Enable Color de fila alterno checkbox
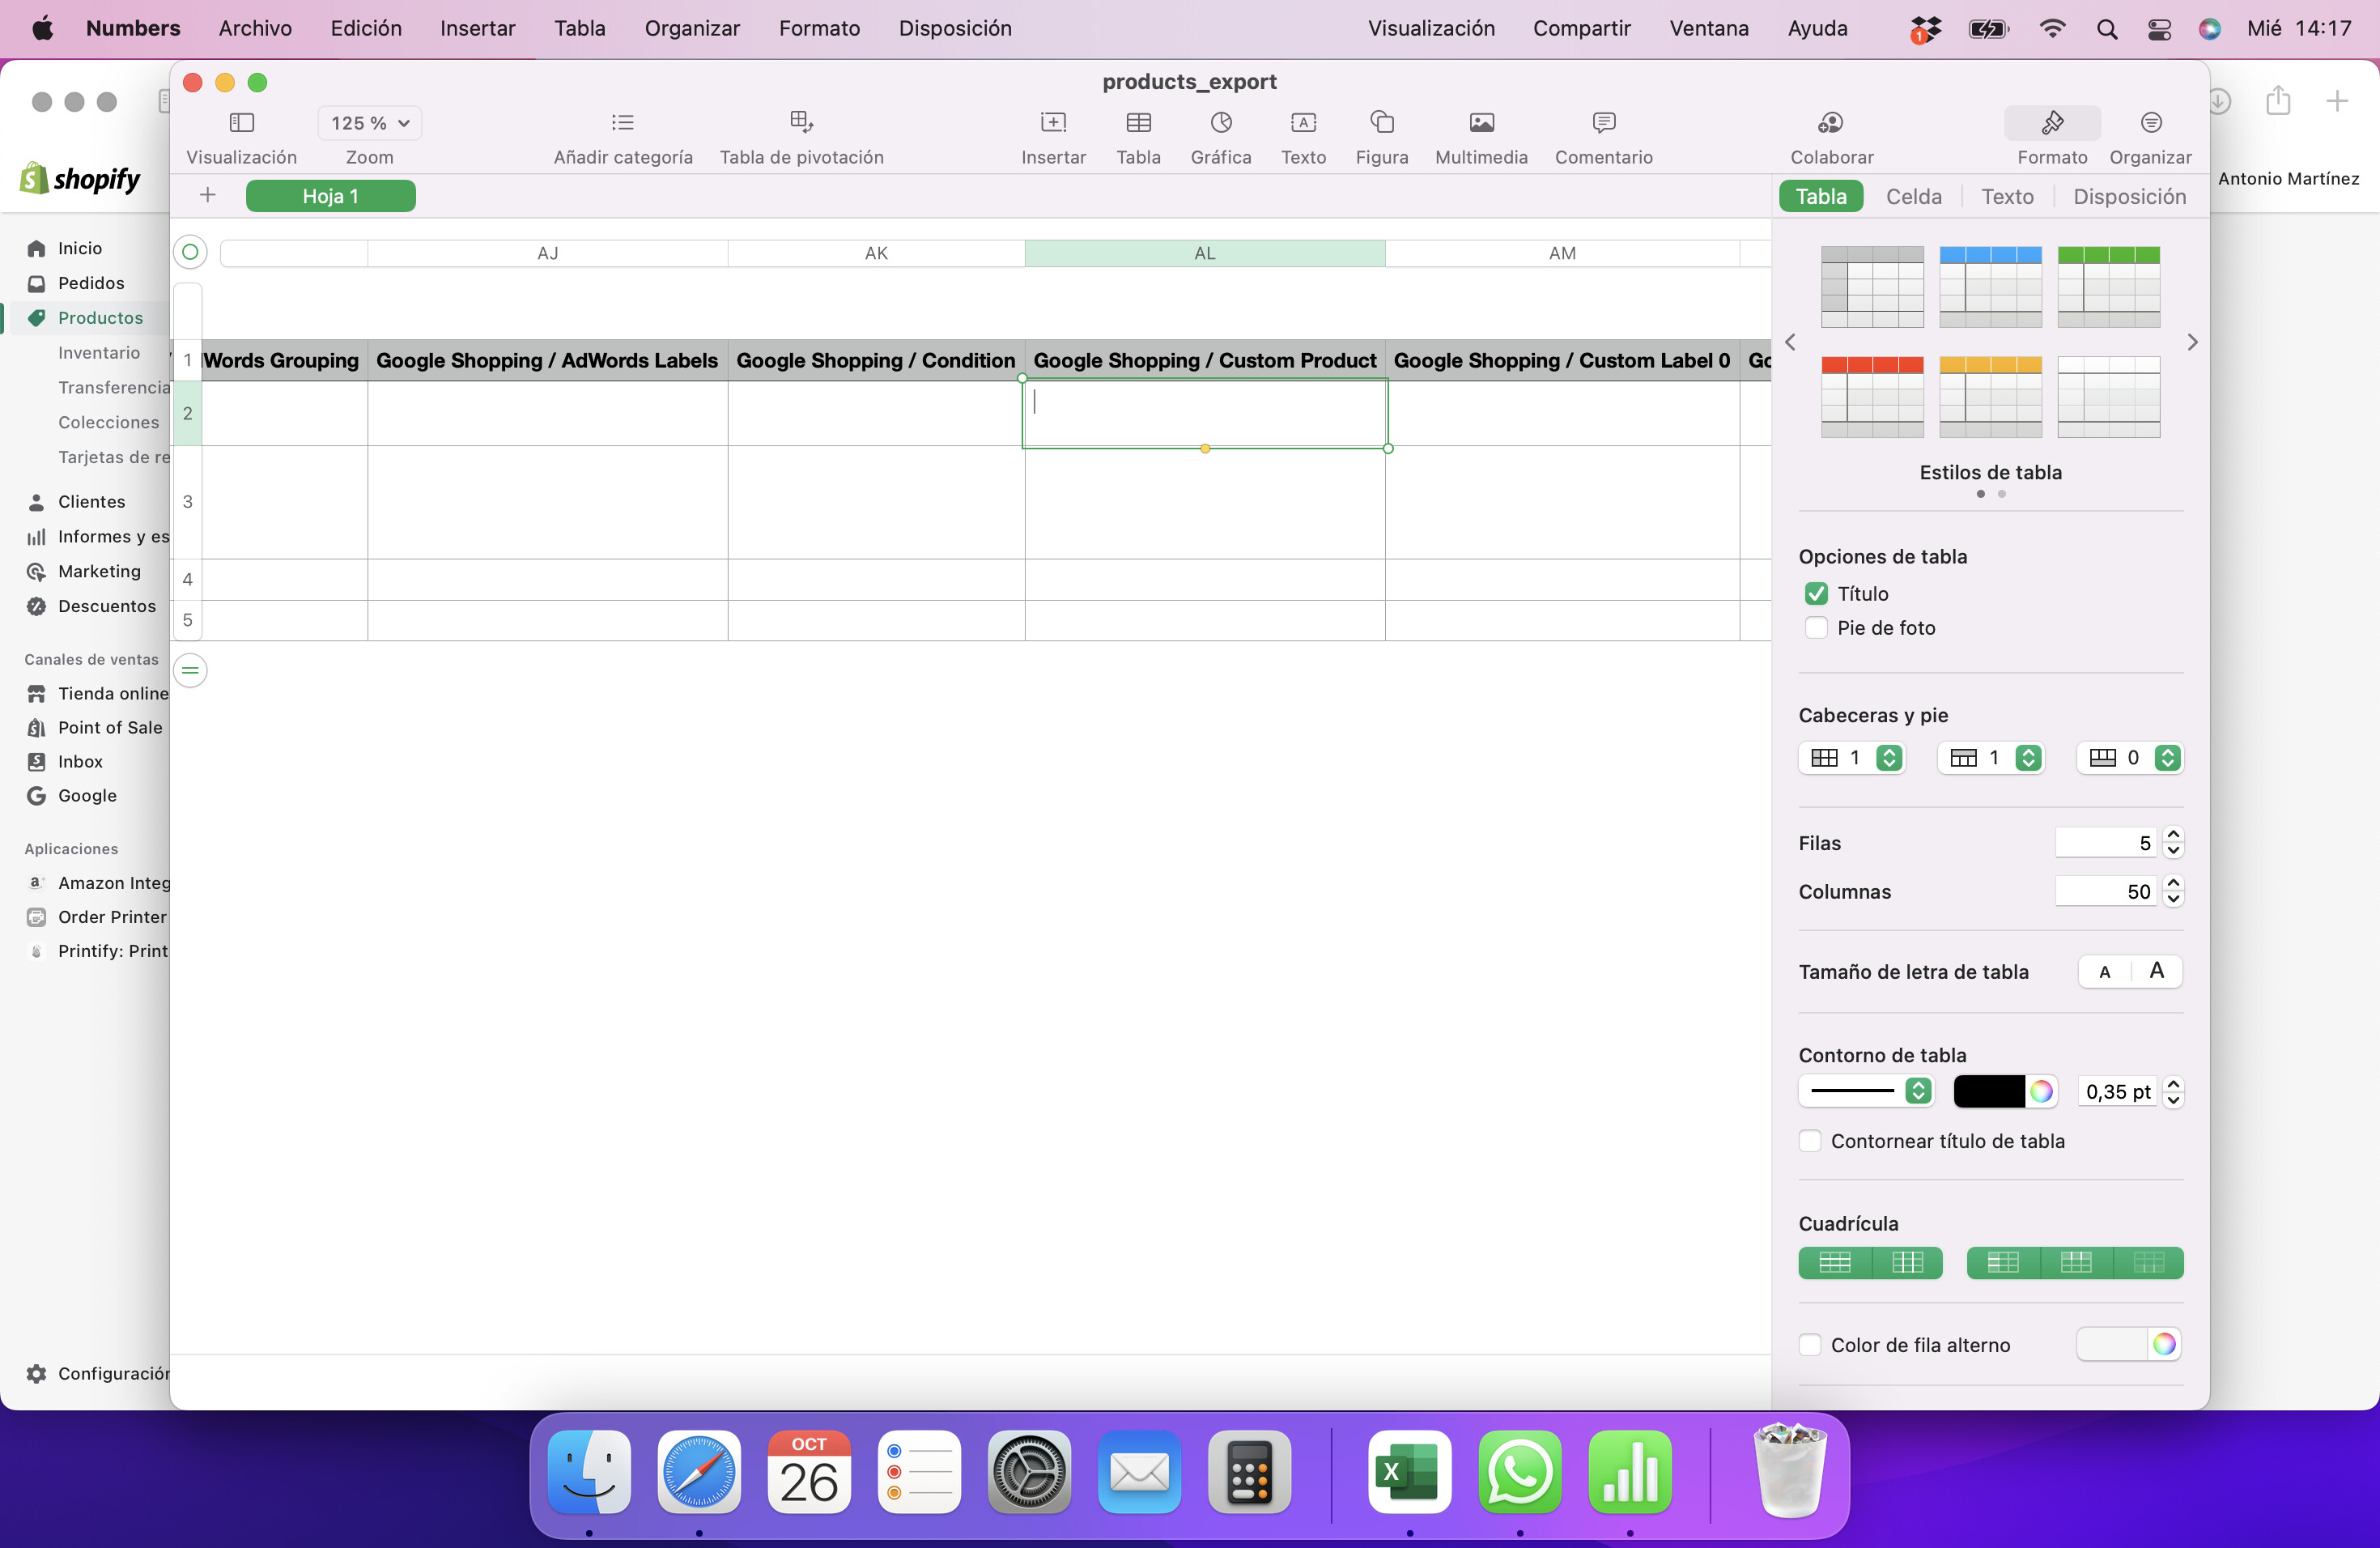Screen dimensions: 2380x1548 pyautogui.click(x=1810, y=1345)
